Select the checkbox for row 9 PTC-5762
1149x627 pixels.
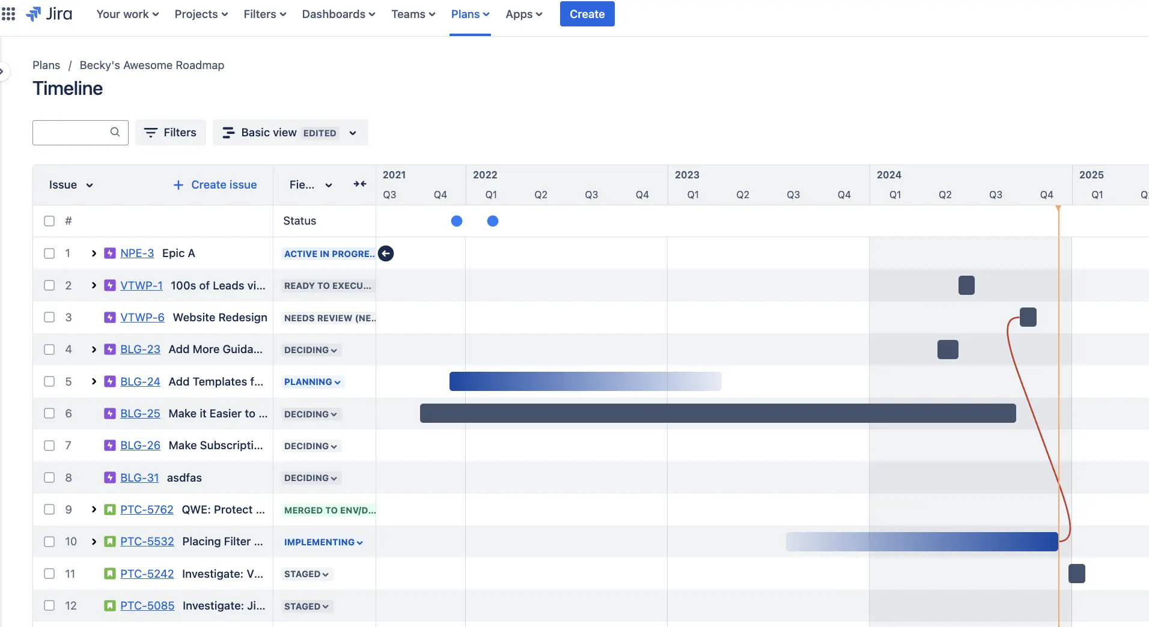pyautogui.click(x=49, y=509)
